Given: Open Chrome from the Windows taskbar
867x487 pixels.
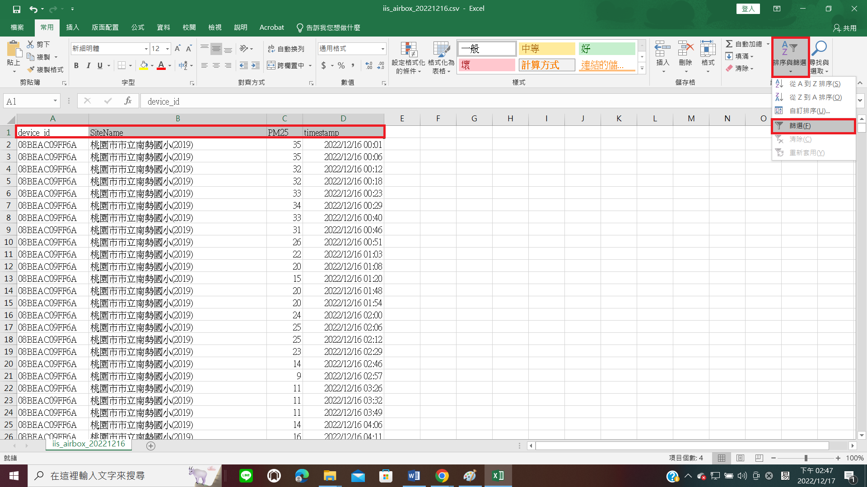Looking at the screenshot, I should tap(442, 476).
